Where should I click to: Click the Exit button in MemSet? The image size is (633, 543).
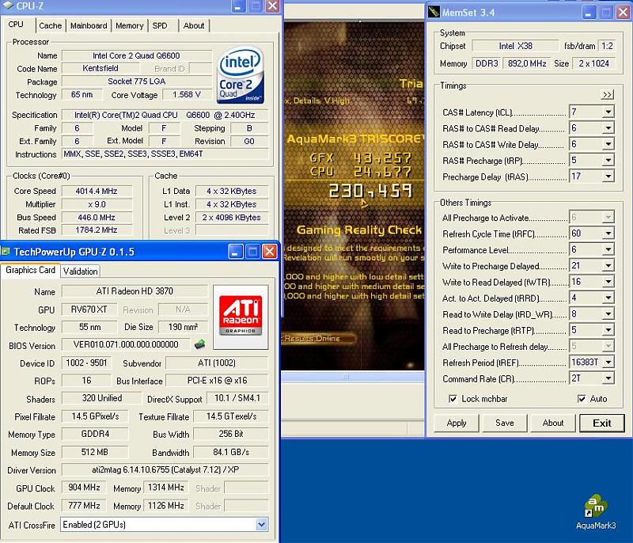602,423
